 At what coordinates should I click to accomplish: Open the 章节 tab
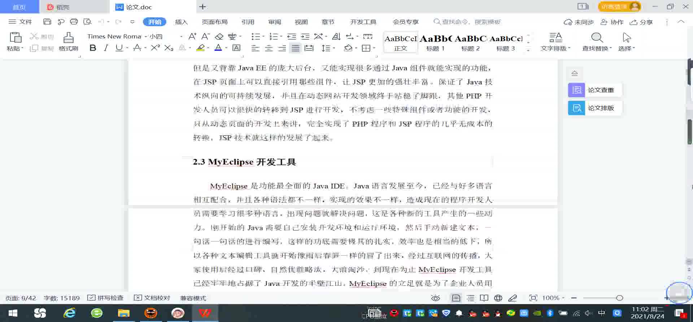tap(328, 22)
